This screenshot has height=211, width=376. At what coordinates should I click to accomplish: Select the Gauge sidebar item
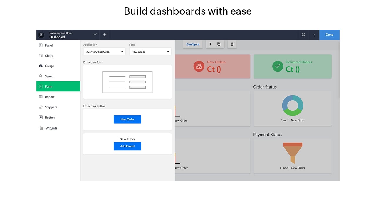pyautogui.click(x=49, y=66)
